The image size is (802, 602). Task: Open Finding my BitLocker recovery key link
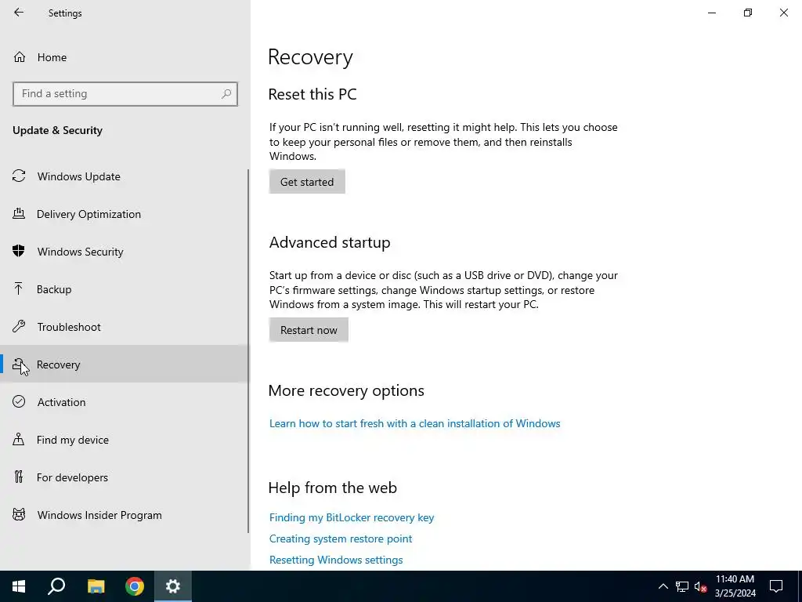click(x=352, y=517)
